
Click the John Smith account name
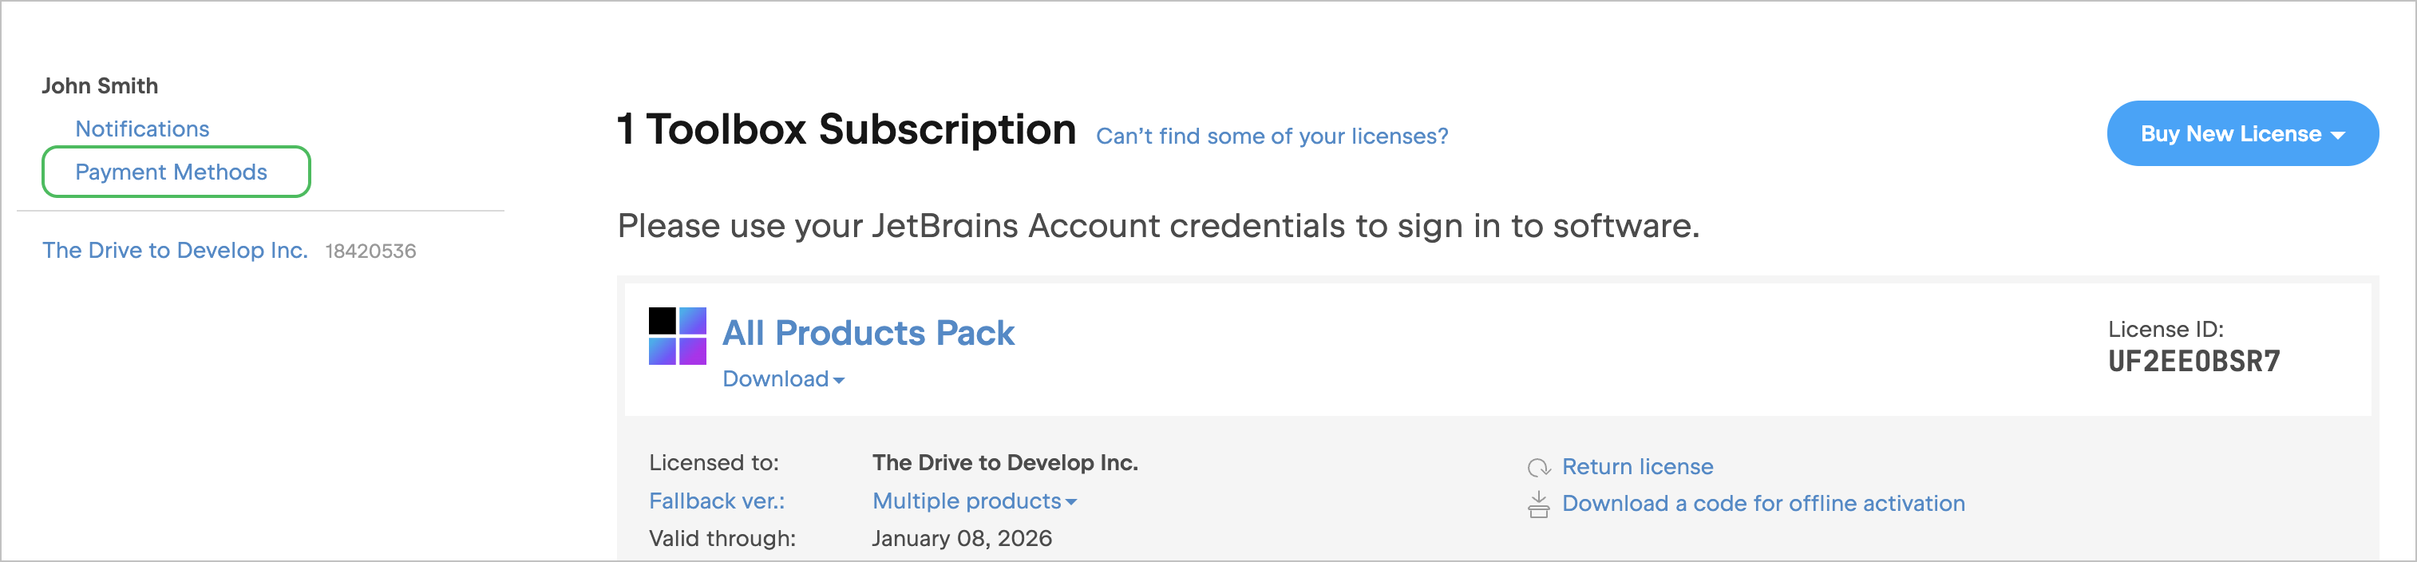click(100, 86)
